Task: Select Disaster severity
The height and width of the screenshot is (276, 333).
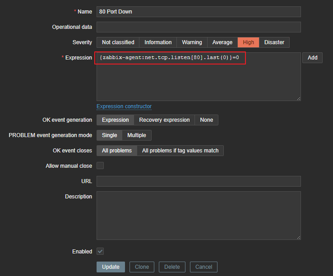Action: (x=274, y=42)
